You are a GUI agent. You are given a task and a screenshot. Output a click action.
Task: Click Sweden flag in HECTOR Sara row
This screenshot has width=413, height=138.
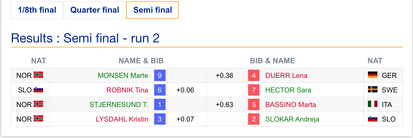[x=372, y=90]
